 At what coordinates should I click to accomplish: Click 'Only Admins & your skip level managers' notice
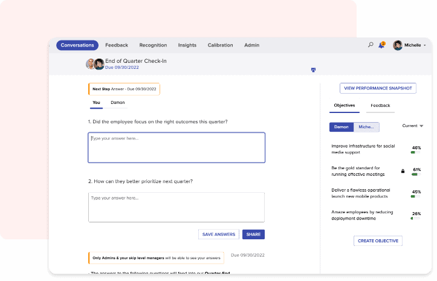(156, 258)
